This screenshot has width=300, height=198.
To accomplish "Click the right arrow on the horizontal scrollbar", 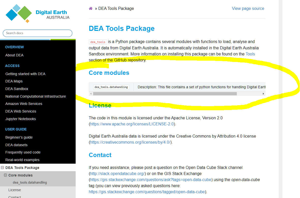I will pos(263,94).
